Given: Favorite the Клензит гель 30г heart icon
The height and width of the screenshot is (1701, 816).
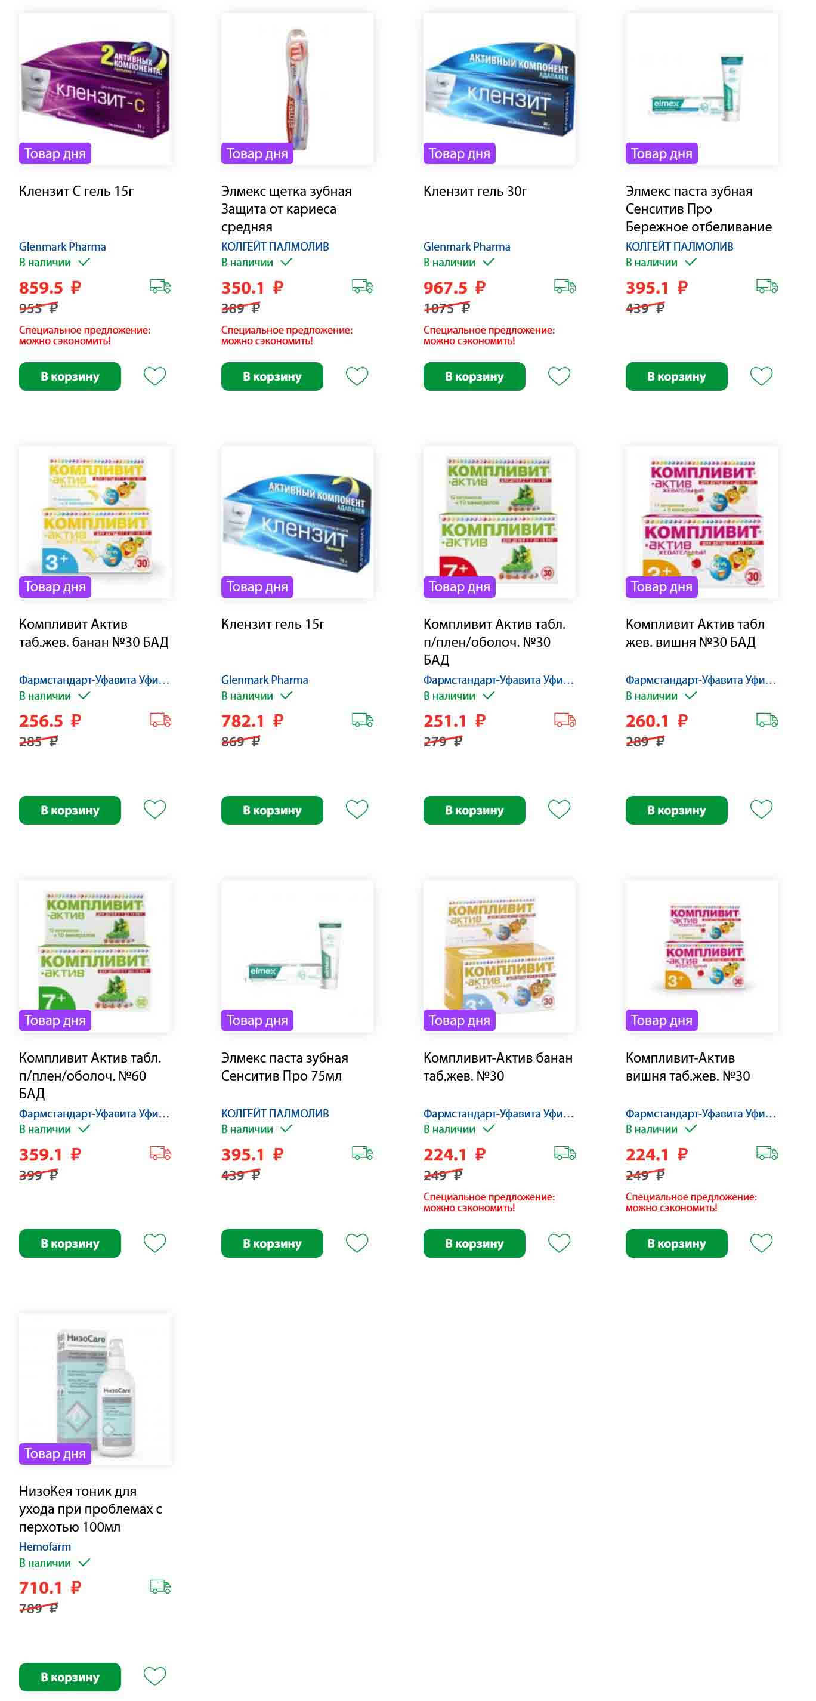Looking at the screenshot, I should [559, 376].
